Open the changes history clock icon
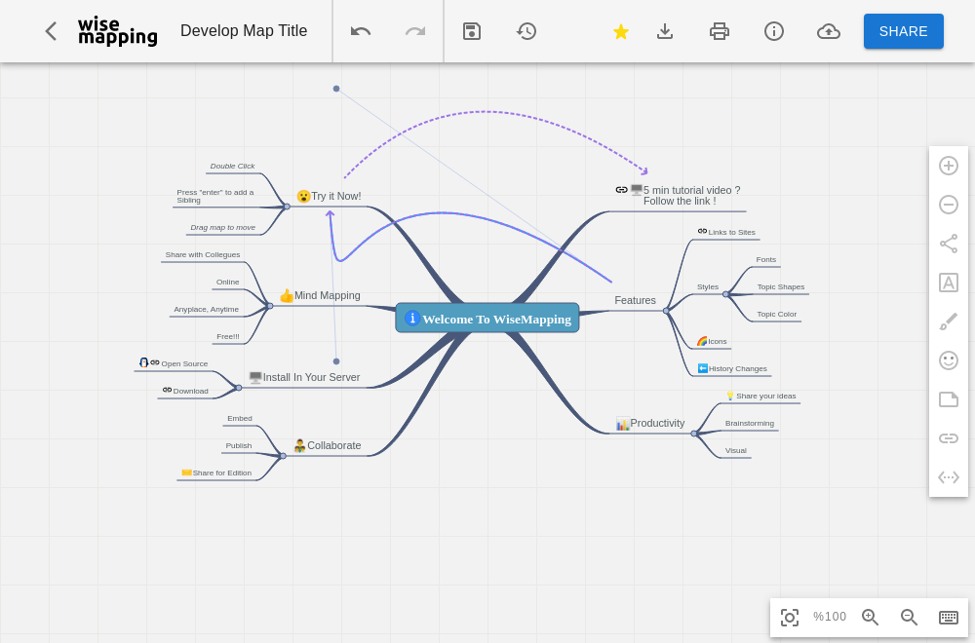This screenshot has height=643, width=975. tap(526, 31)
